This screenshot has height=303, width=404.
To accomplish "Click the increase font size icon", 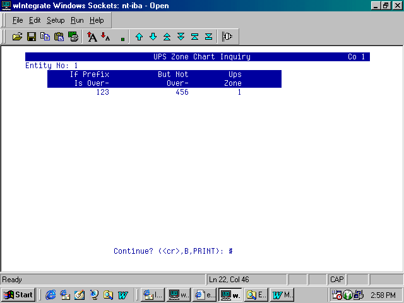I will pos(92,37).
